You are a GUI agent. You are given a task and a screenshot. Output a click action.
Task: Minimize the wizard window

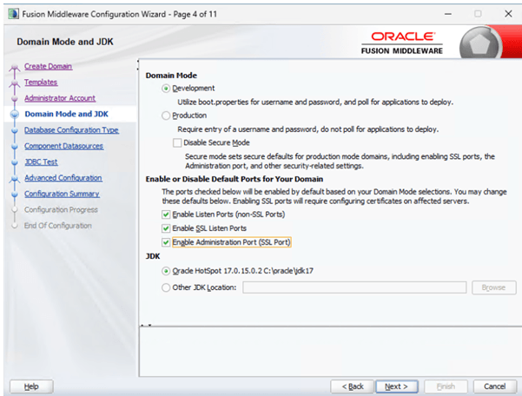click(448, 14)
